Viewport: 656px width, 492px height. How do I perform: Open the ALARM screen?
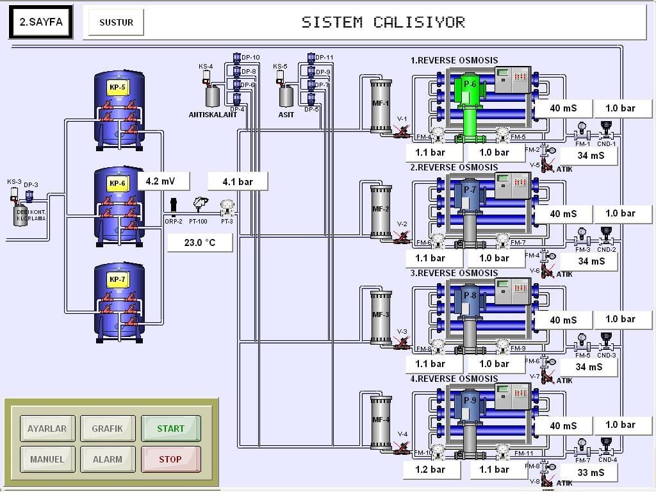pyautogui.click(x=107, y=459)
